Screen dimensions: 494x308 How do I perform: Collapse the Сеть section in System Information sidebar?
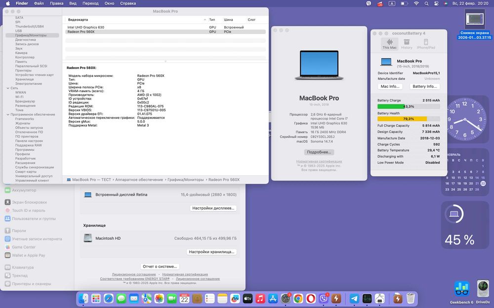click(8, 88)
